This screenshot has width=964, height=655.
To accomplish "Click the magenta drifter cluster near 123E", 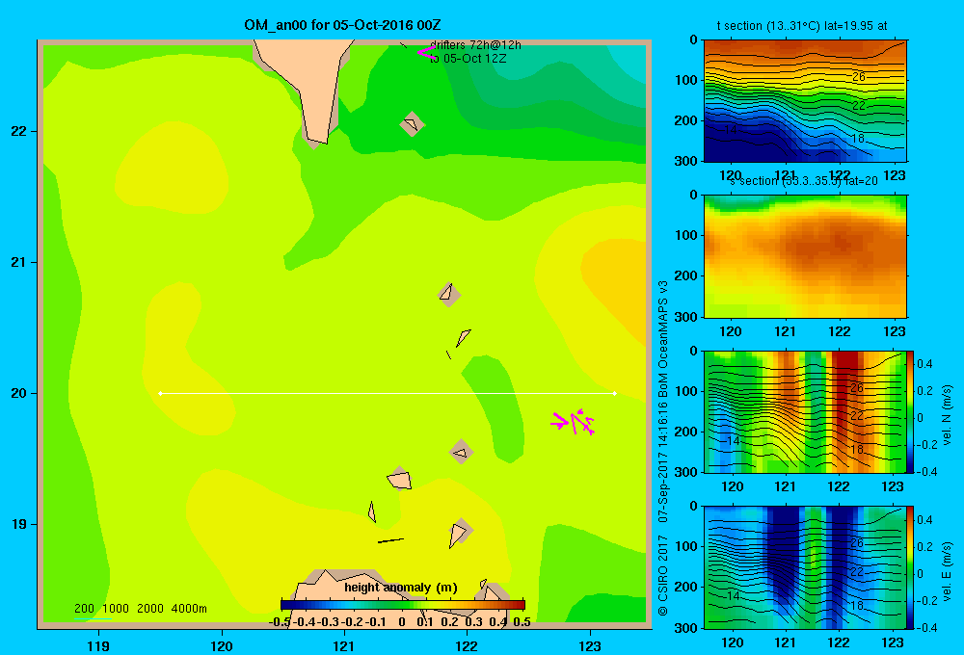I will (573, 422).
